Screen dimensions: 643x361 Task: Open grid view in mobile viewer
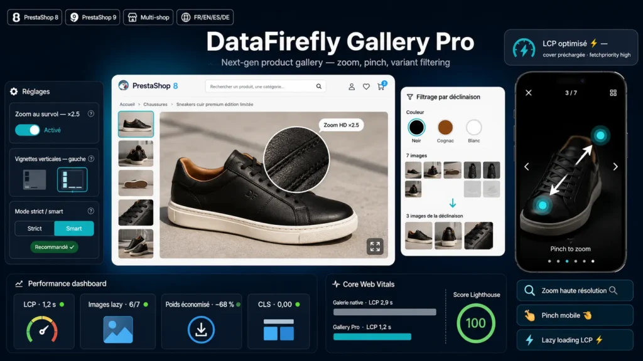pyautogui.click(x=613, y=93)
